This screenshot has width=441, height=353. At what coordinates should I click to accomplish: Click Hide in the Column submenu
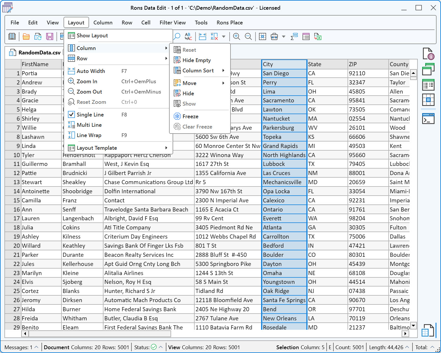coord(200,94)
